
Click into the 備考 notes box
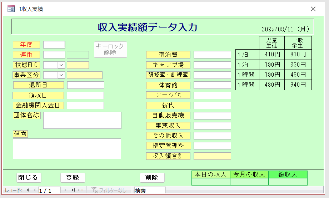point(67,149)
